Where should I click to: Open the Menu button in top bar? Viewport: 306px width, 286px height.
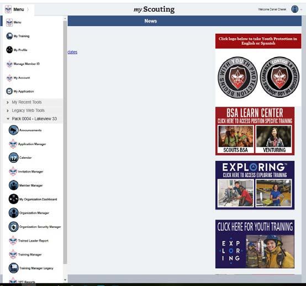19,9
